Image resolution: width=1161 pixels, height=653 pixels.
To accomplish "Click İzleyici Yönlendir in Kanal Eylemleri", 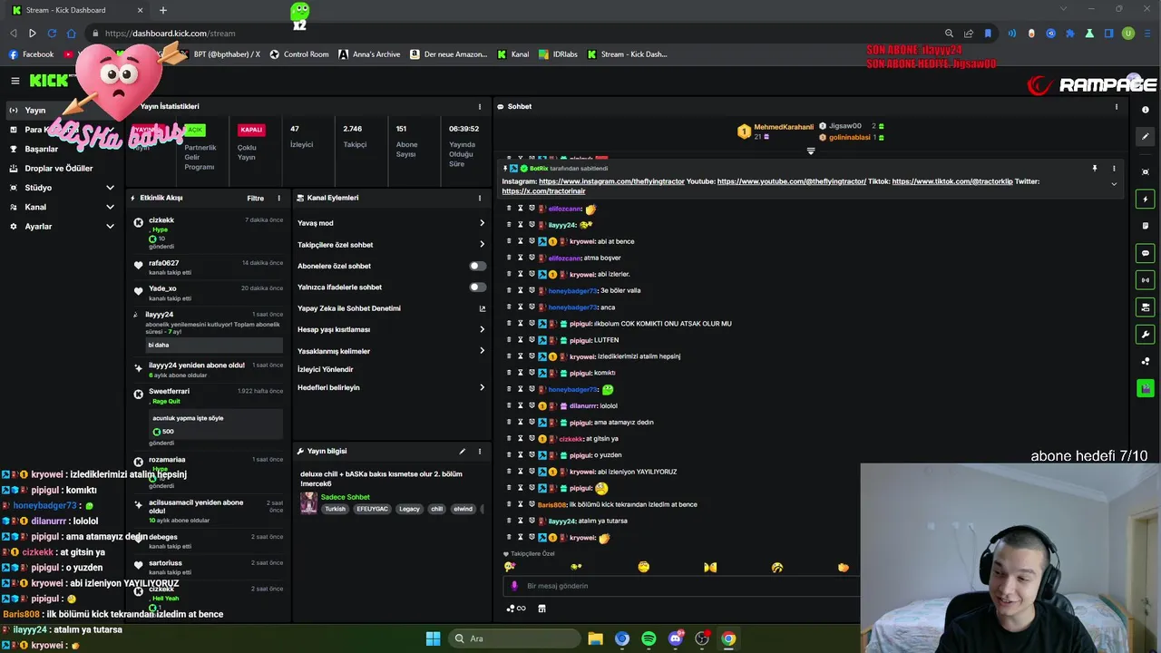I will tap(326, 369).
